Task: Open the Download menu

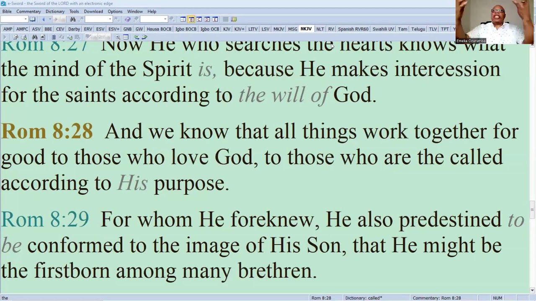Action: 93,11
